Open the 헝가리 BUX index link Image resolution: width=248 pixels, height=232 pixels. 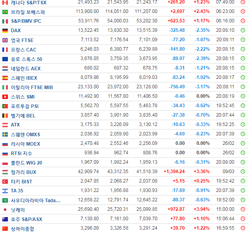(x=24, y=172)
